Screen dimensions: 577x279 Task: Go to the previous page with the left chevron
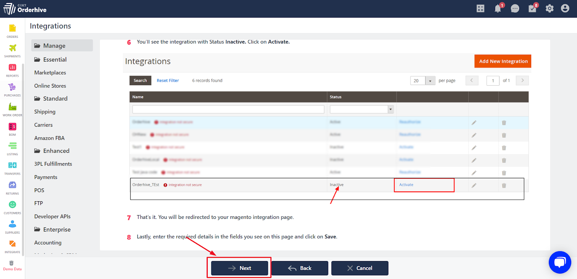pos(472,80)
